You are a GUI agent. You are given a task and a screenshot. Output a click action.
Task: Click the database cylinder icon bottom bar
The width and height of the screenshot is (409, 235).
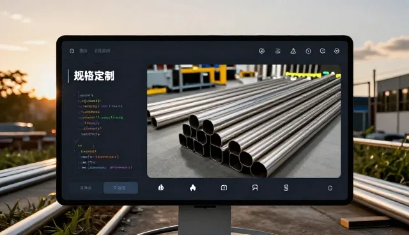coord(286,188)
